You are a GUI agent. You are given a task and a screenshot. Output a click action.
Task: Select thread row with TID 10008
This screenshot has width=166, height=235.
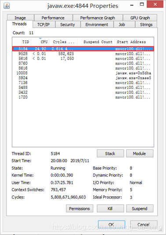(83, 73)
